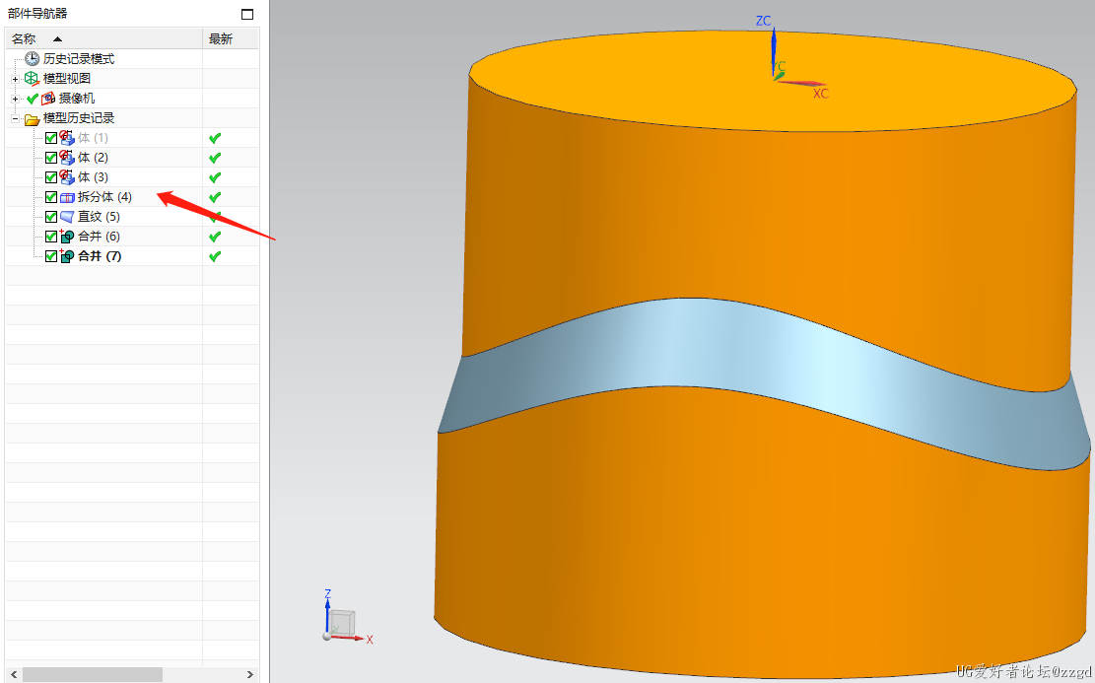Collapse the 模型历史记录 tree node
The height and width of the screenshot is (683, 1095).
[15, 118]
